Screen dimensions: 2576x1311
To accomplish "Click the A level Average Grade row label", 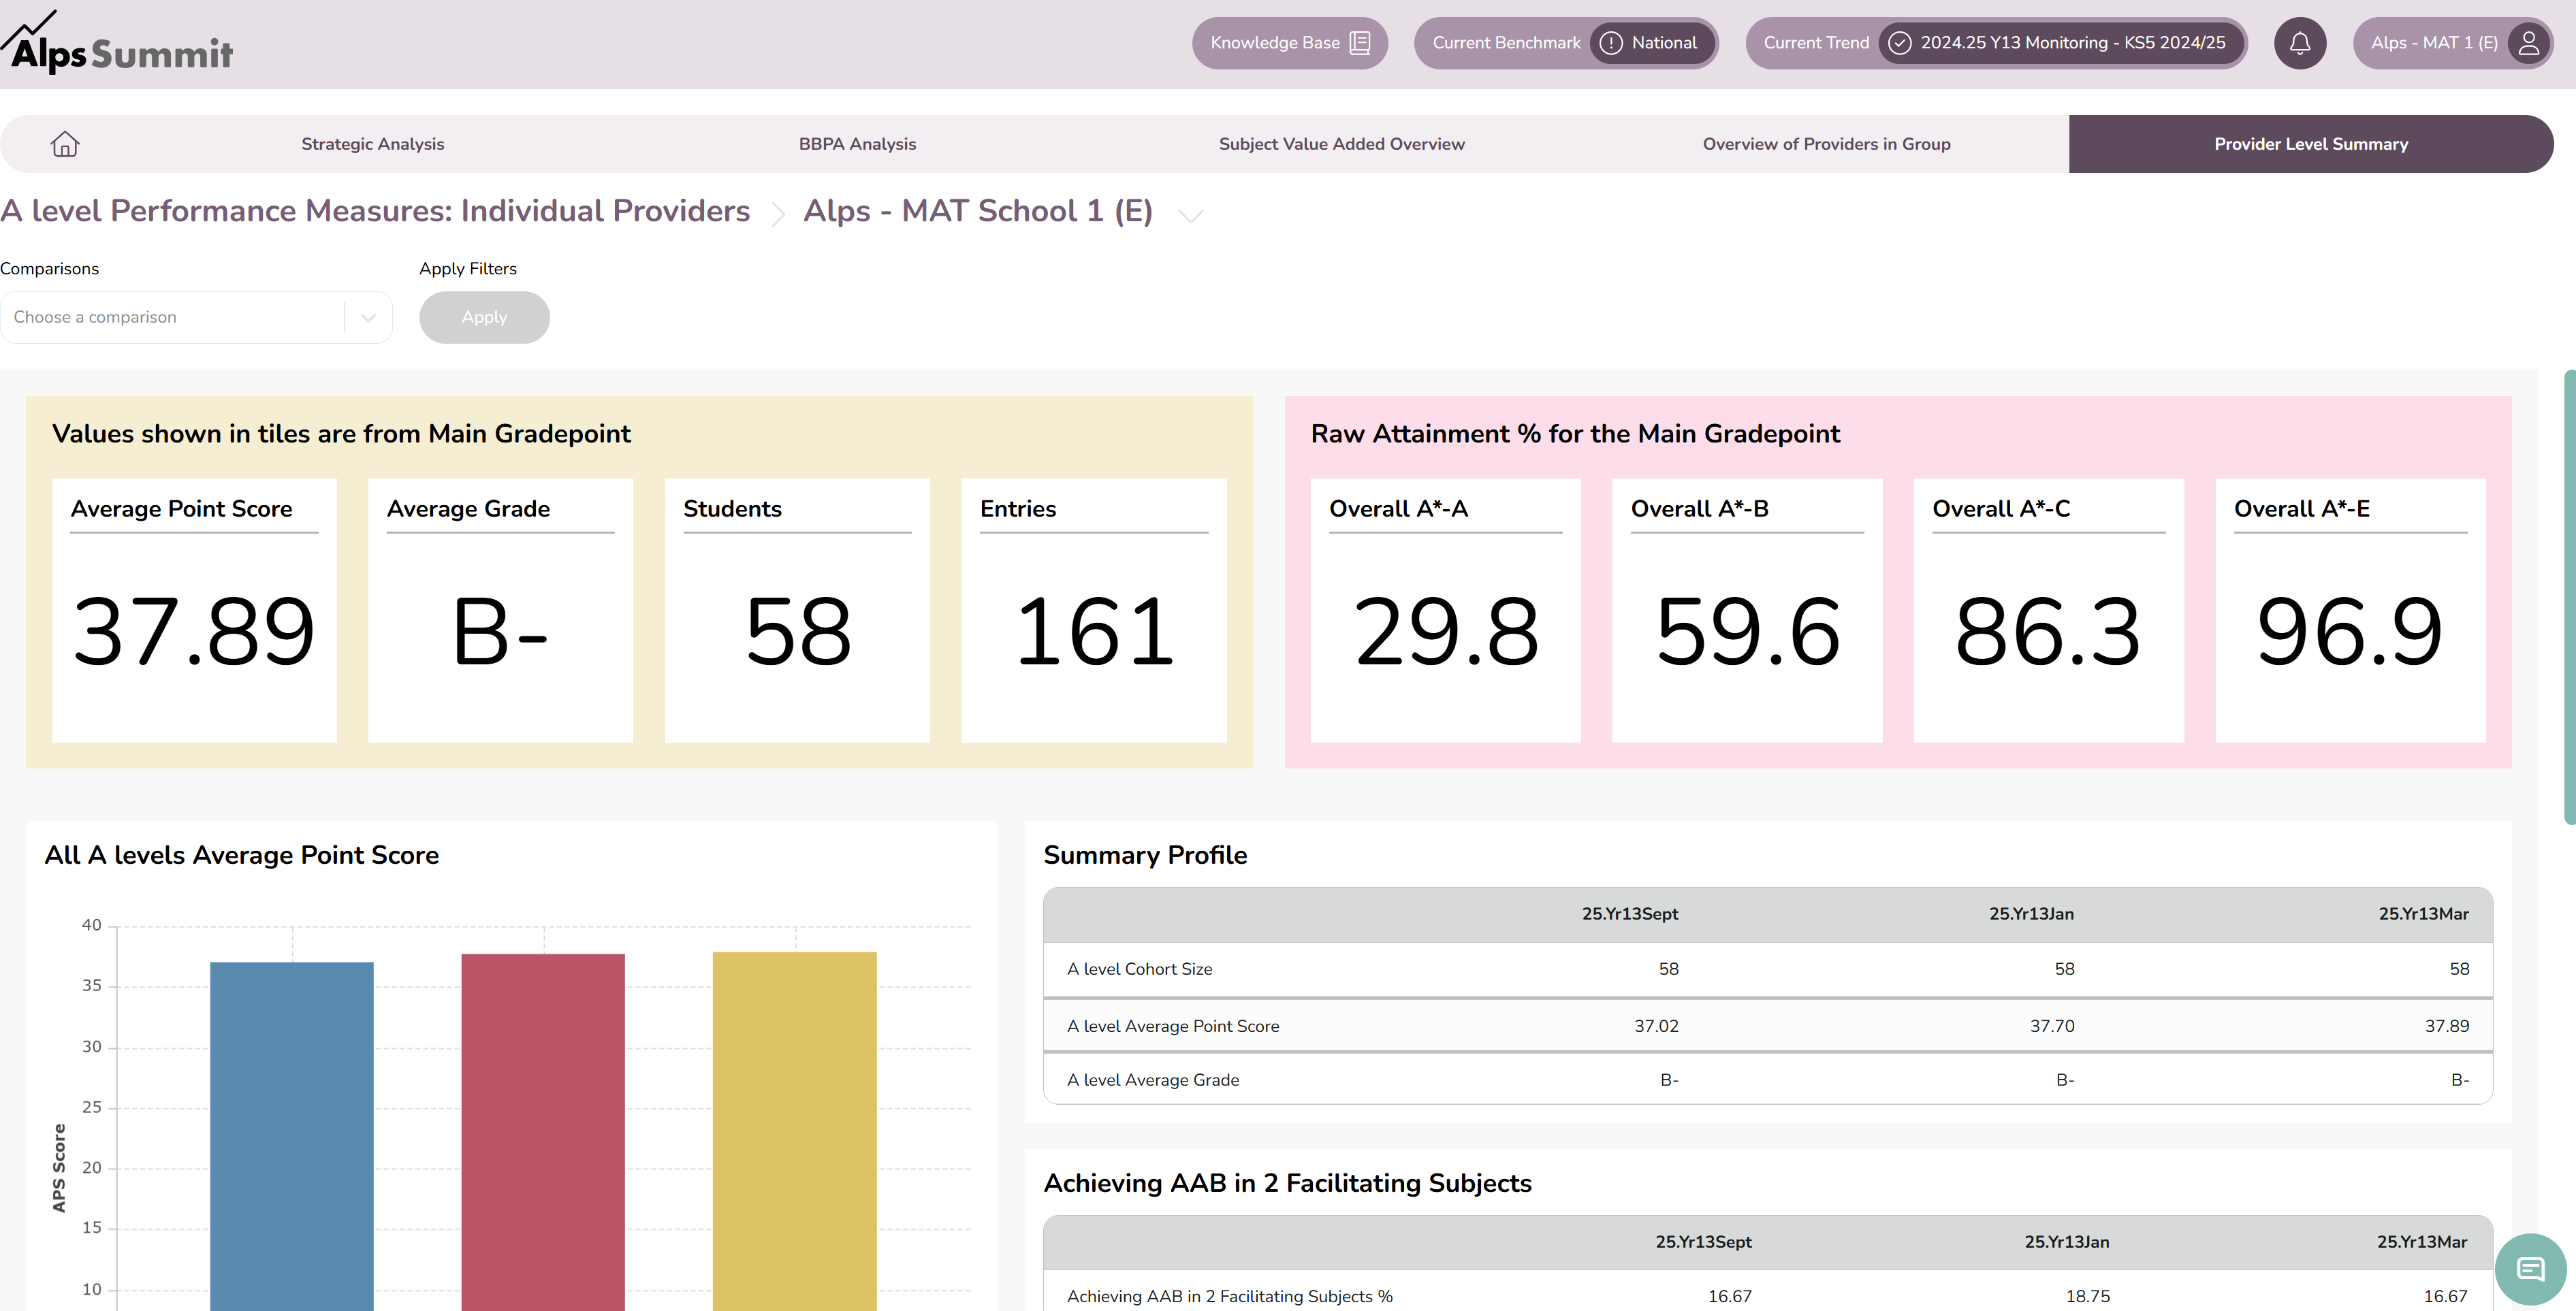I will click(x=1153, y=1080).
